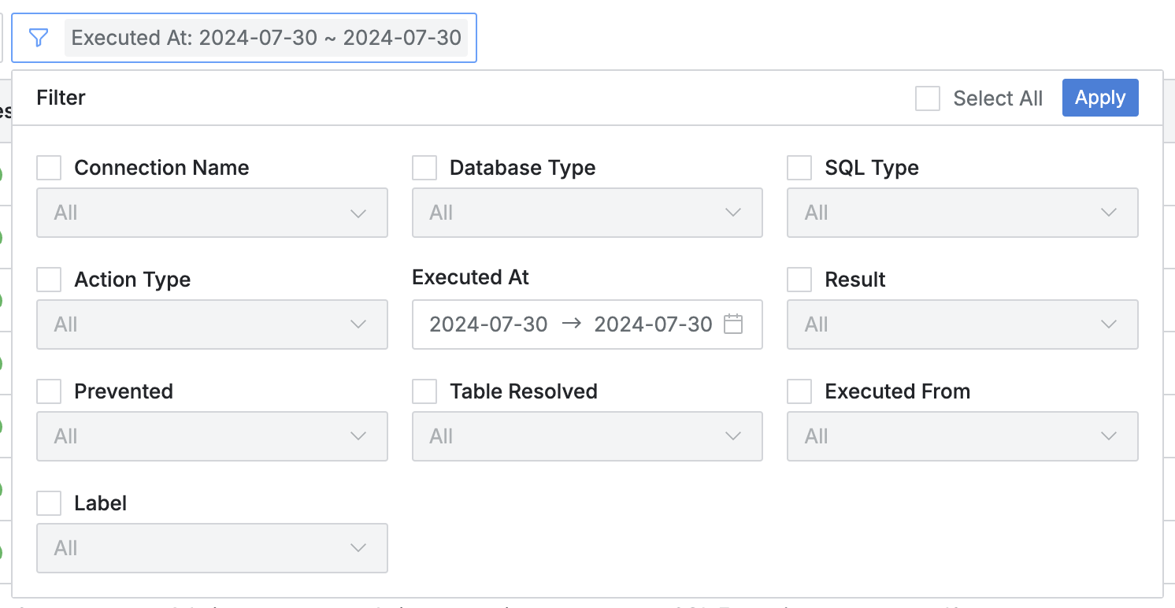Open the Connection Name dropdown

point(212,213)
